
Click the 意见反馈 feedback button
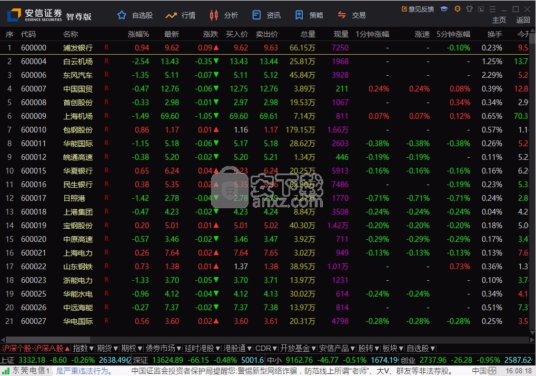pos(418,9)
